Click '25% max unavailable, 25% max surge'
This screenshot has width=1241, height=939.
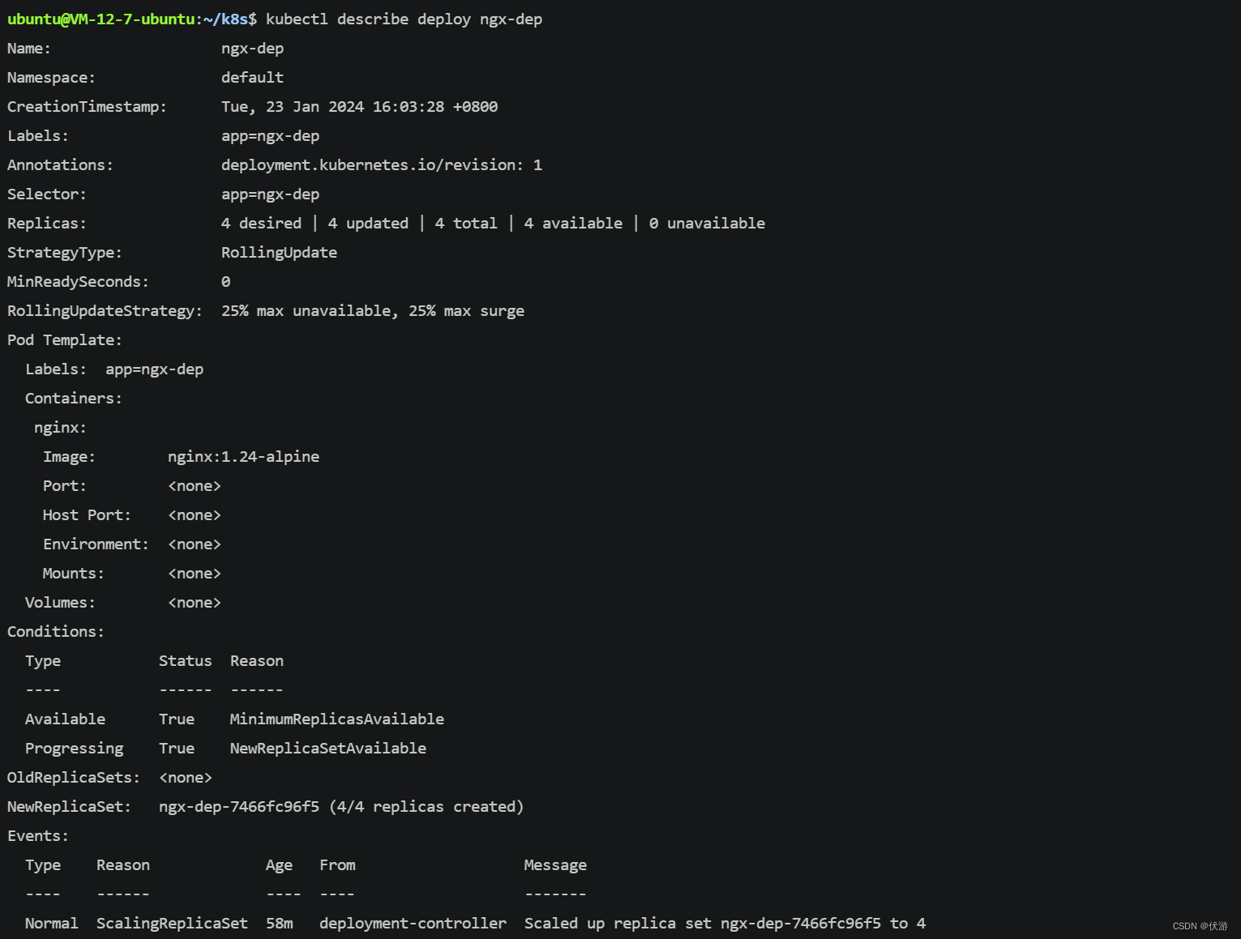tap(373, 311)
